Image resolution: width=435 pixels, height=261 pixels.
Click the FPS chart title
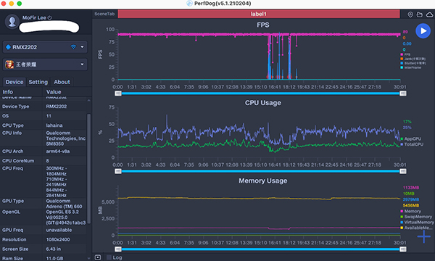262,25
